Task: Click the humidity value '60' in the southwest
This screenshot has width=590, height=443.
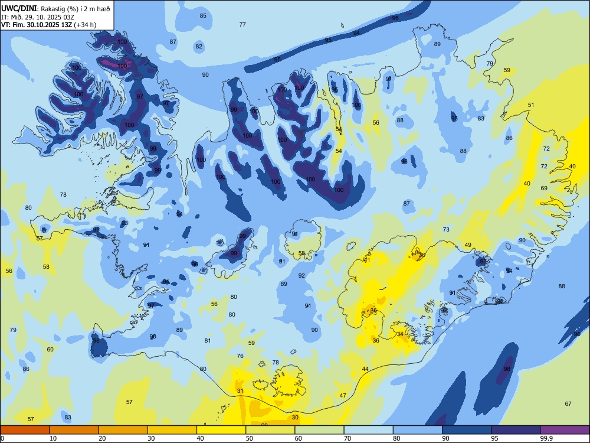Action: click(x=50, y=349)
